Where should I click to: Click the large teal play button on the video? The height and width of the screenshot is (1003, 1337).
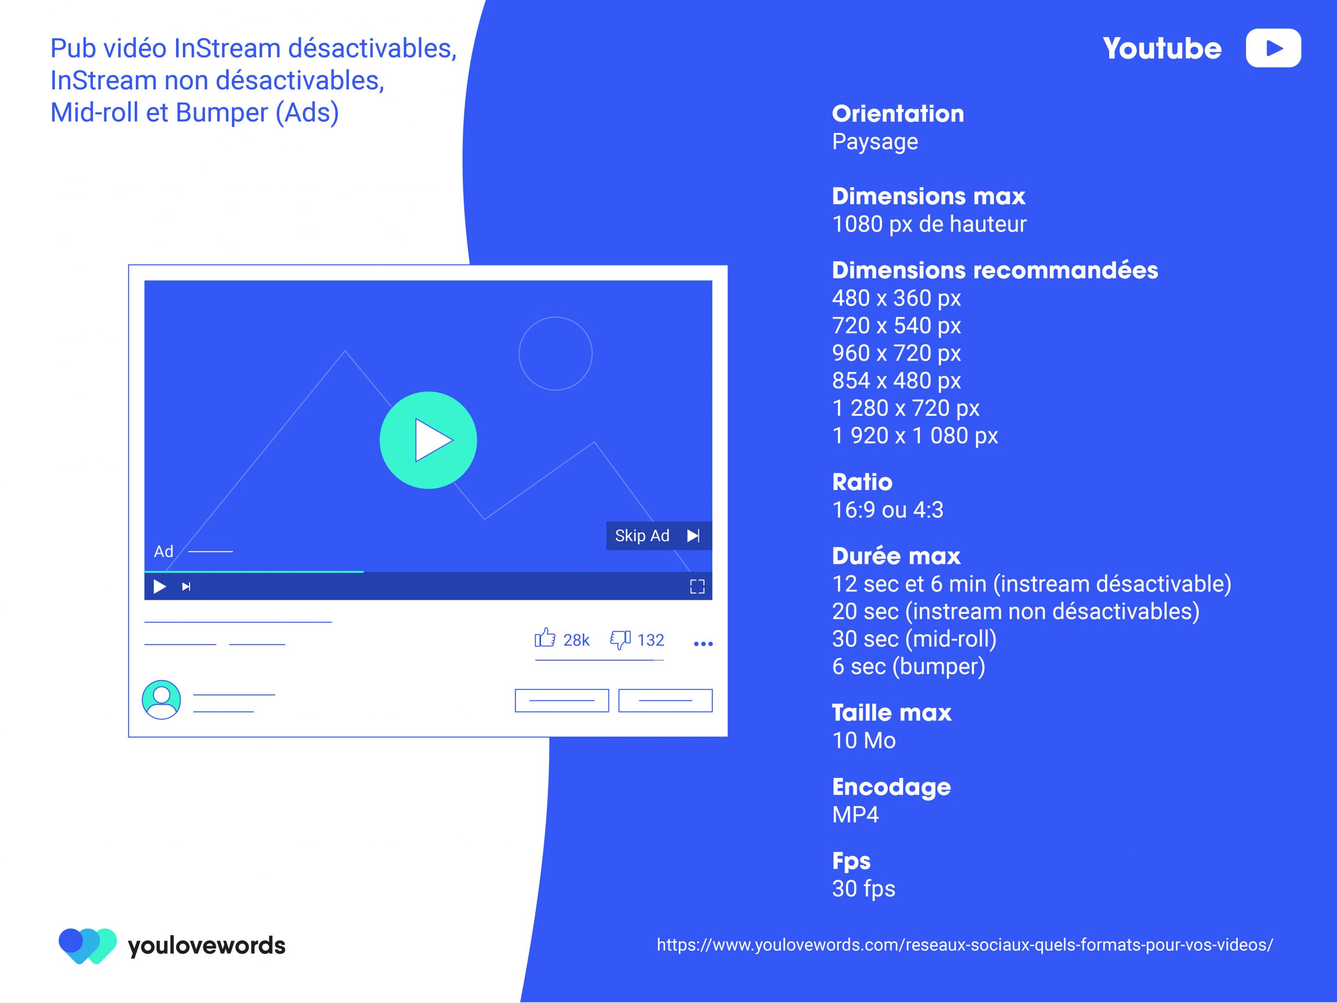(x=428, y=440)
